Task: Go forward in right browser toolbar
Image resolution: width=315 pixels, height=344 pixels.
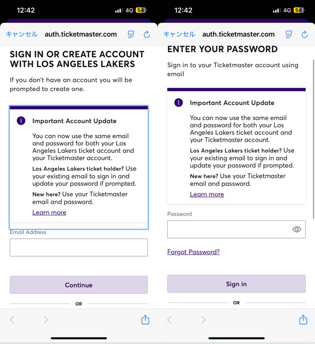Action: (203, 320)
